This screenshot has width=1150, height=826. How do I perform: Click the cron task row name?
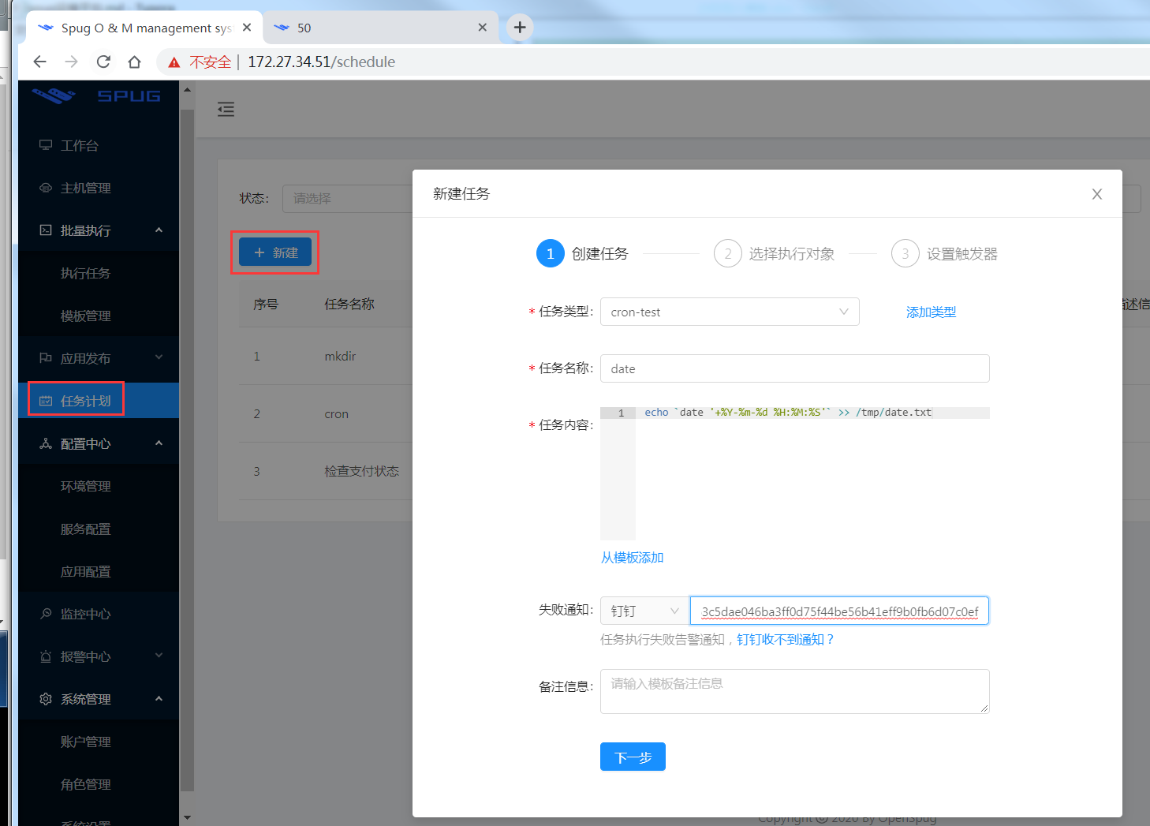click(336, 413)
